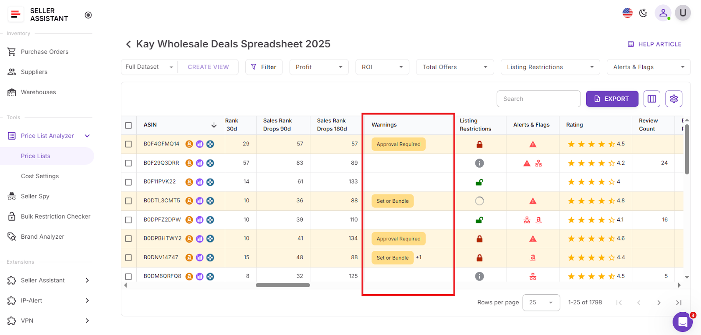Click the hierarchy flag icon for B0DM8QRFQ8
Viewport: 701px width, 335px height.
click(x=533, y=277)
